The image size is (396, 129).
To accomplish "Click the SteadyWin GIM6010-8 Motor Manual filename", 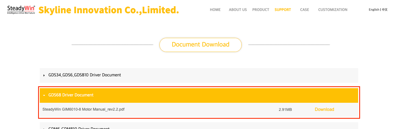I will coord(84,110).
